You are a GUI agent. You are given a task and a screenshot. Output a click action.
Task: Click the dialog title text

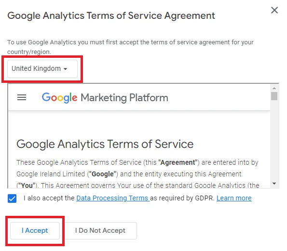(x=111, y=16)
